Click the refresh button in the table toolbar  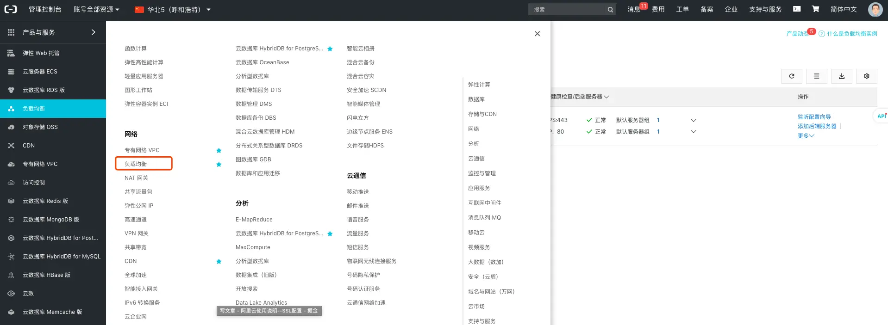[x=792, y=76]
